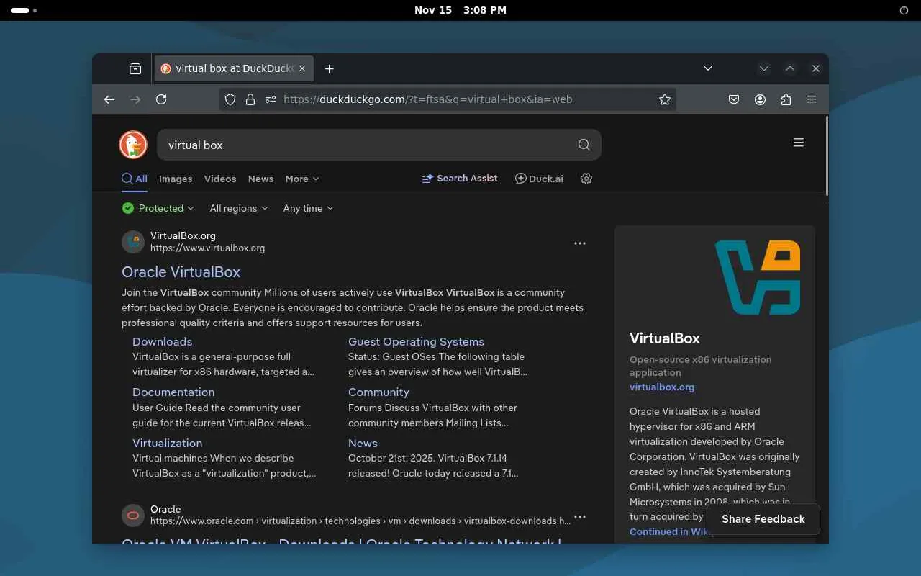Click the https://www.virtualbox.org result URL

tap(207, 248)
